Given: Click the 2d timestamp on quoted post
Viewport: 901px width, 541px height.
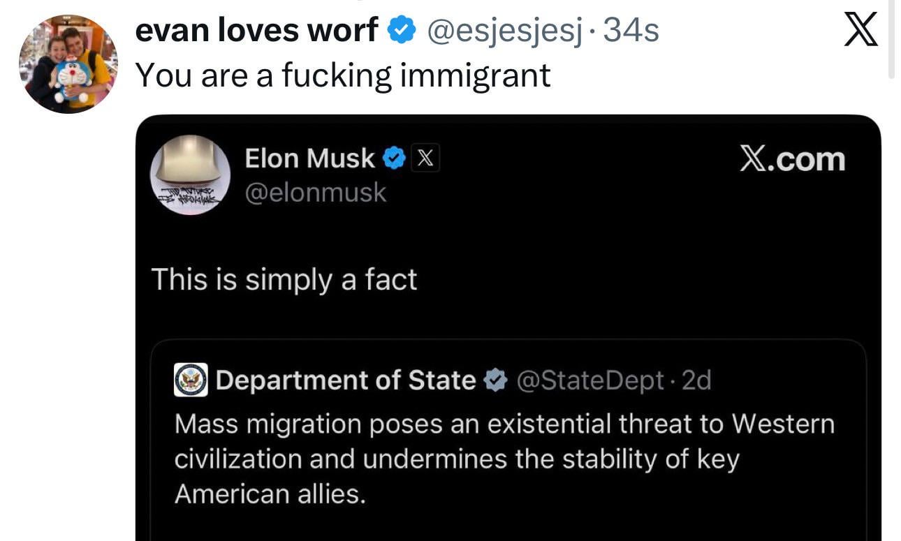Looking at the screenshot, I should 696,380.
